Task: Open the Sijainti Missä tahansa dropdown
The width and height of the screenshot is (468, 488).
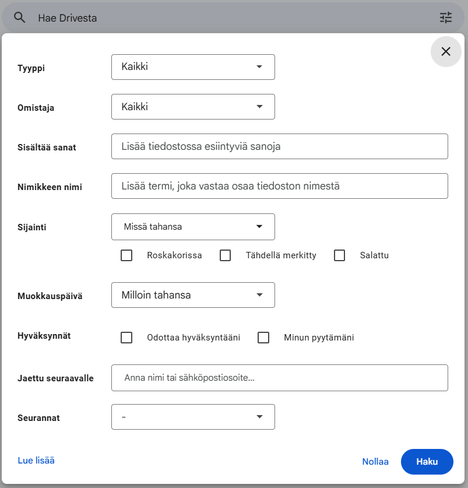Action: (193, 227)
